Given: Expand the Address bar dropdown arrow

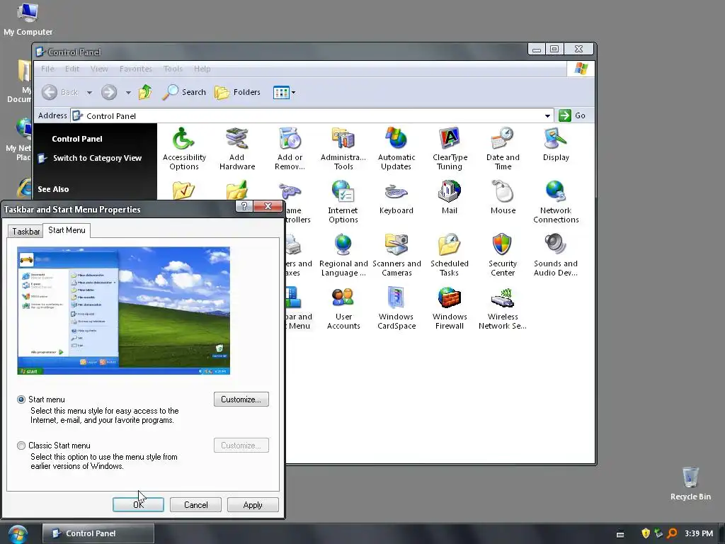Looking at the screenshot, I should [x=547, y=115].
